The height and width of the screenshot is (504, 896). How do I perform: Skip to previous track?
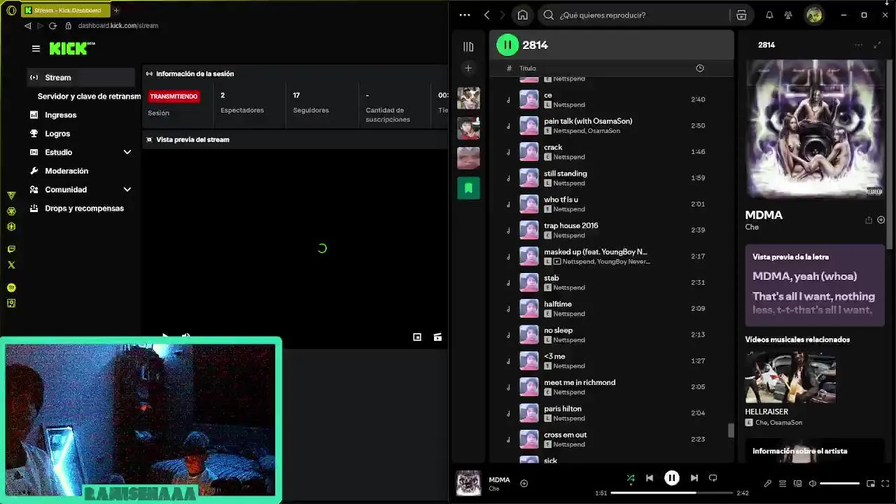coord(650,478)
